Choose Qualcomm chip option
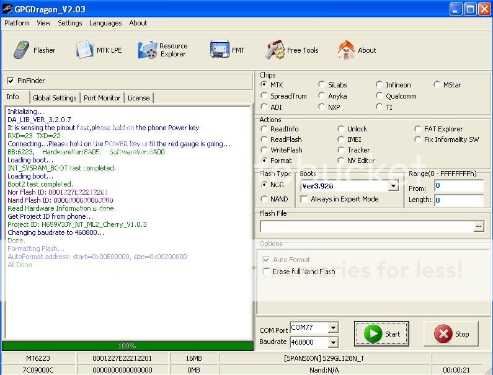 [379, 95]
